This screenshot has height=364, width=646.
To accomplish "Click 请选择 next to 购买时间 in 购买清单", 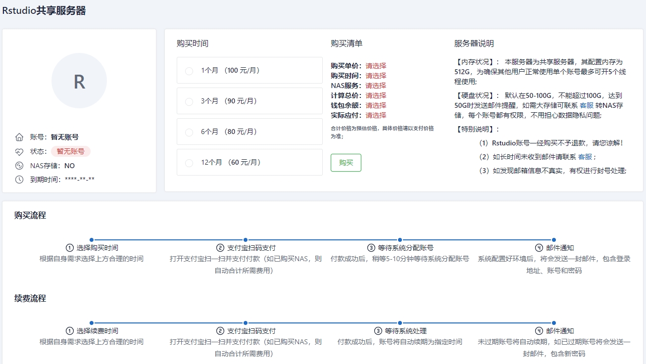I will [x=376, y=76].
